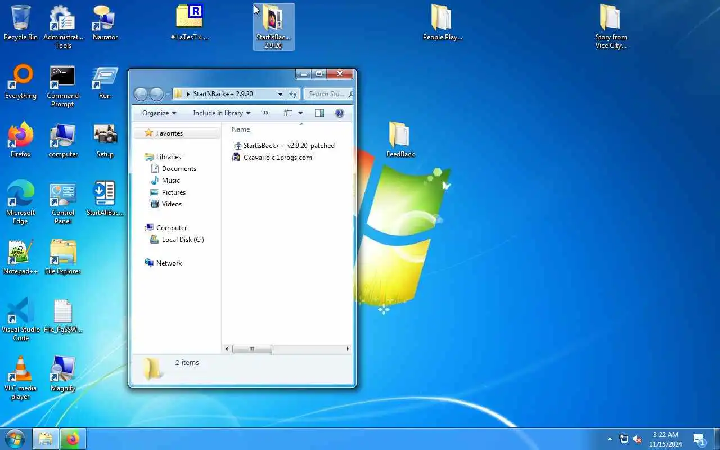This screenshot has height=450, width=720.
Task: Launch the Command Prompt shortcut
Action: (62, 86)
